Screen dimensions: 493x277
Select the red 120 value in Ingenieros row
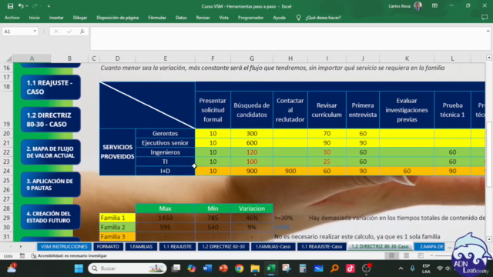click(x=252, y=152)
